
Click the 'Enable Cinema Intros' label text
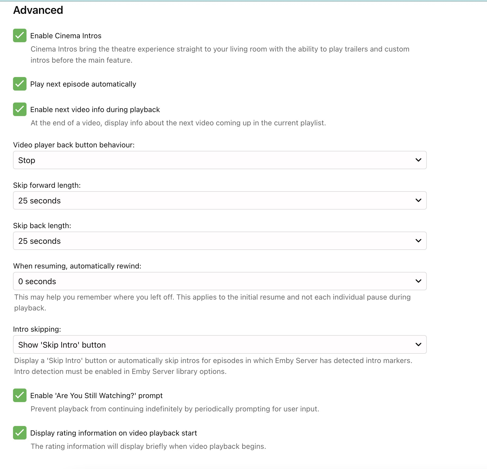coord(66,36)
